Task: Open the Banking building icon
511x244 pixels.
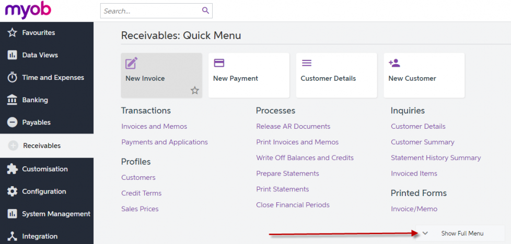Action: [x=12, y=100]
